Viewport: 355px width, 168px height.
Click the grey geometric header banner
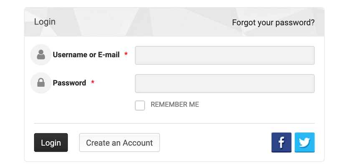pos(174,22)
